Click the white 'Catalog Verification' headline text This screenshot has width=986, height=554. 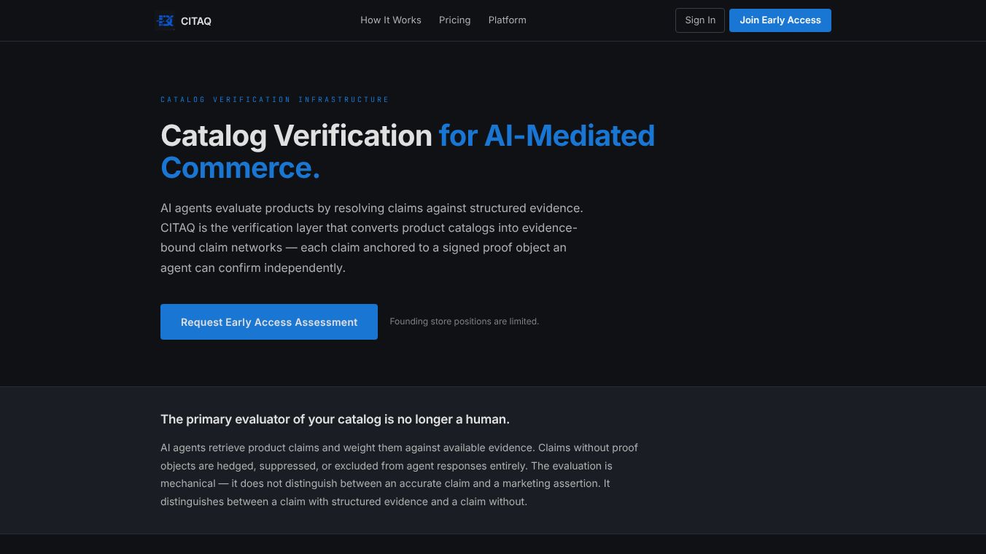[296, 136]
